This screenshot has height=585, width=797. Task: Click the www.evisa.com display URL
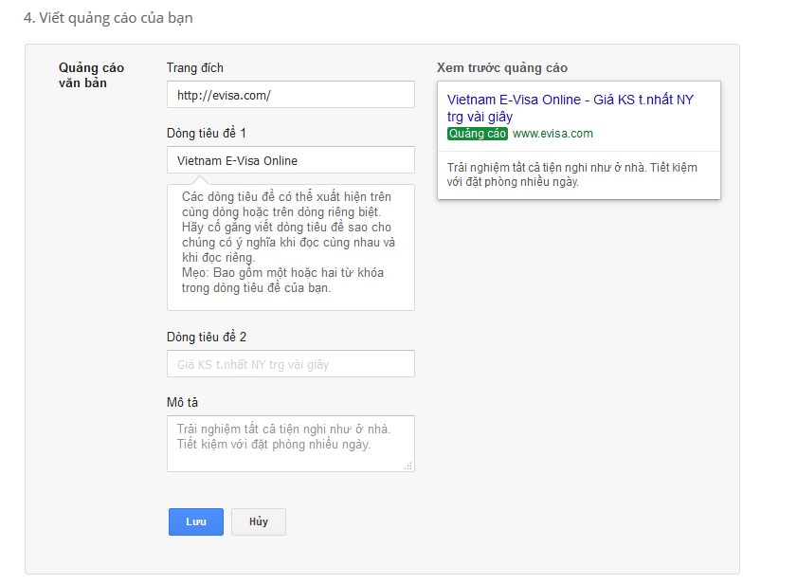click(552, 134)
